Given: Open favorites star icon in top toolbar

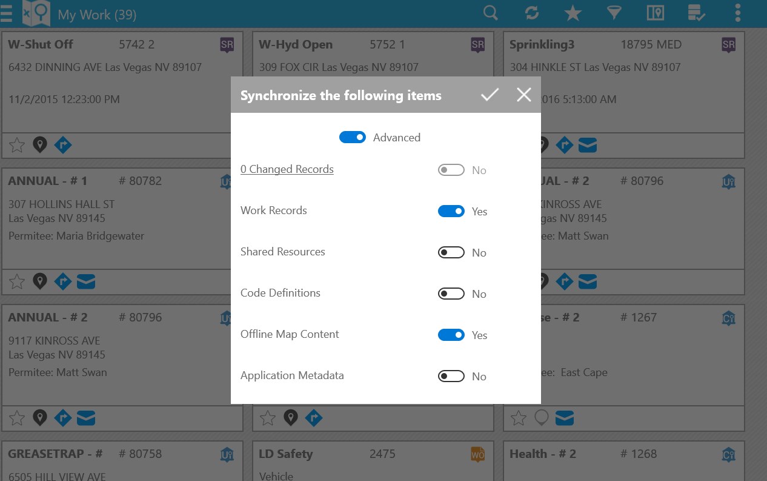Looking at the screenshot, I should coord(573,13).
